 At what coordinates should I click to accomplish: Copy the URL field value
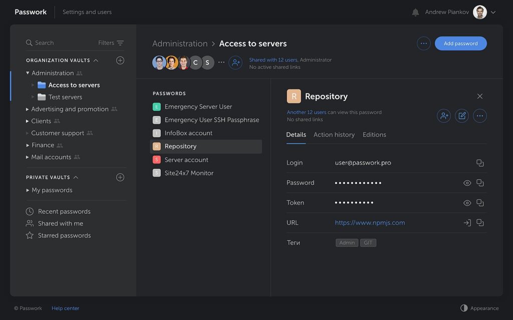click(480, 223)
